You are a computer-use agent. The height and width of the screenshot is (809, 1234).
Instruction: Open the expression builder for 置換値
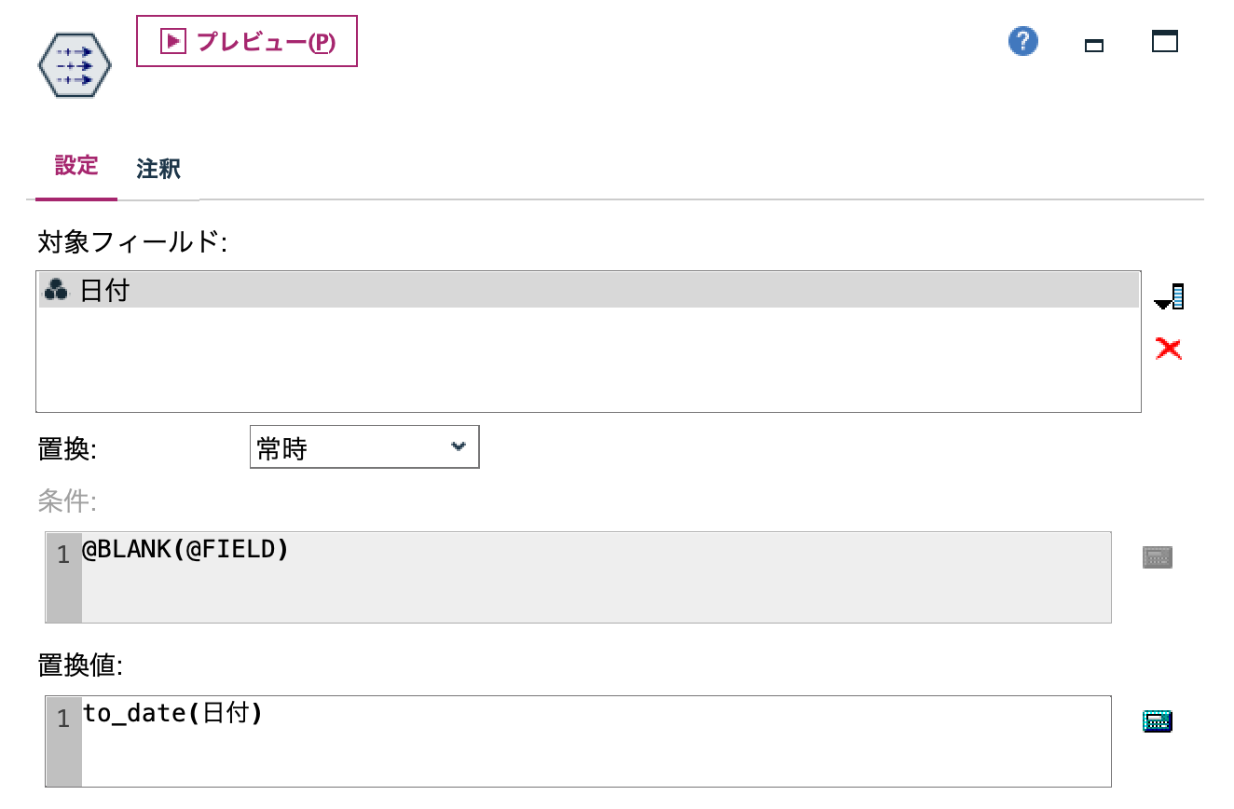pyautogui.click(x=1157, y=720)
